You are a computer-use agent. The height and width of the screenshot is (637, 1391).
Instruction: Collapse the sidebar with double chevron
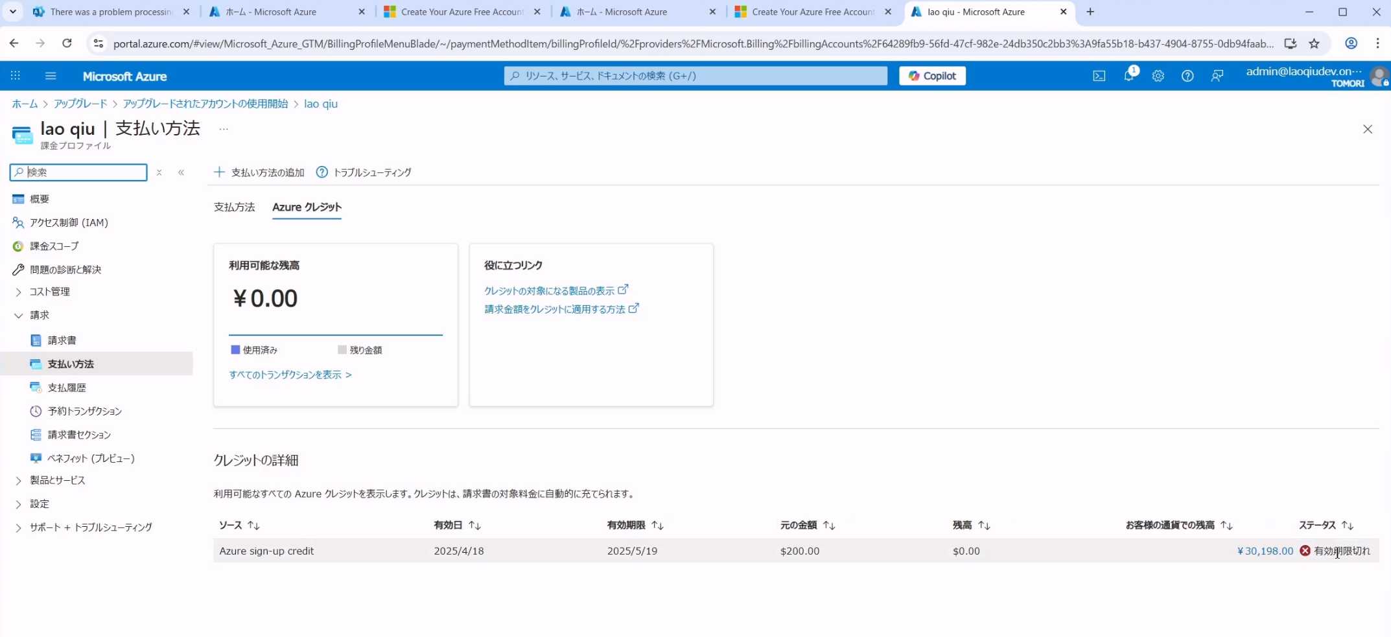181,172
